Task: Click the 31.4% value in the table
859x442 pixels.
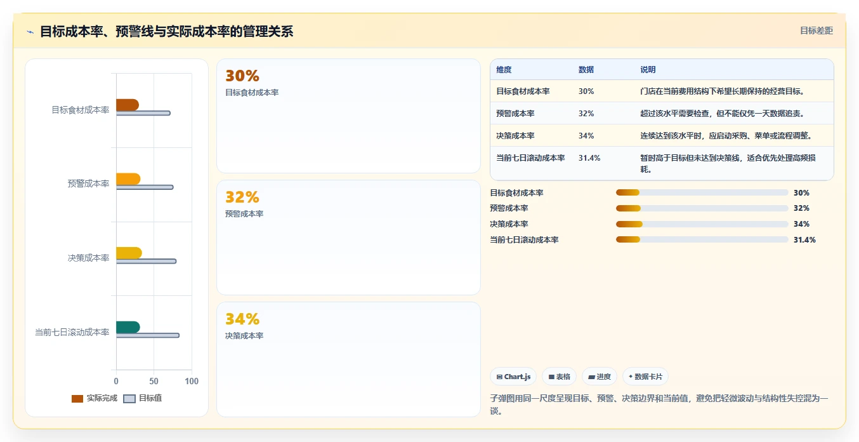Action: (589, 158)
